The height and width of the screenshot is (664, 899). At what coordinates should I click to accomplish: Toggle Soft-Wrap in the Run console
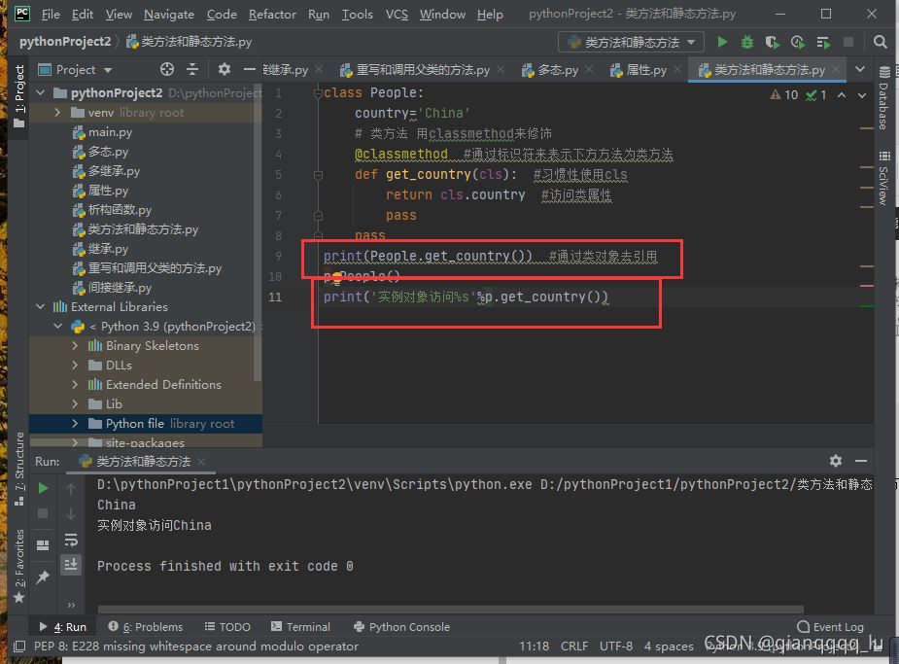coord(71,540)
